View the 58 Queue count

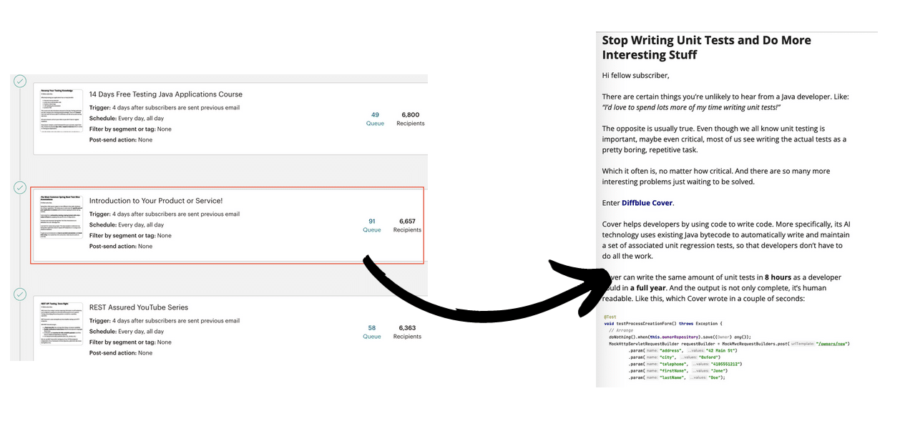pos(372,332)
